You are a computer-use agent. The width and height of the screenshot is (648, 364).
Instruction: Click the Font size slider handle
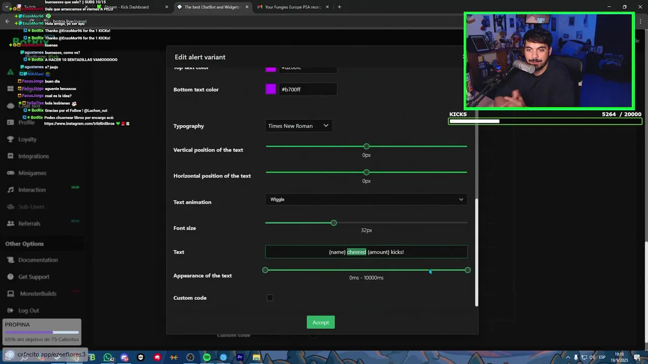click(x=334, y=223)
